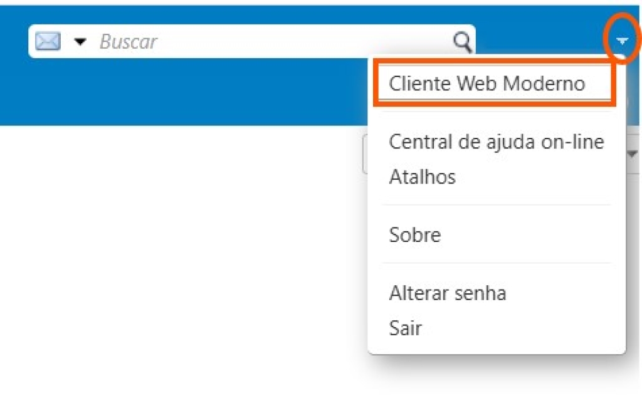642x413 pixels.
Task: Select Cliente Web Moderno from menu
Action: coord(487,83)
